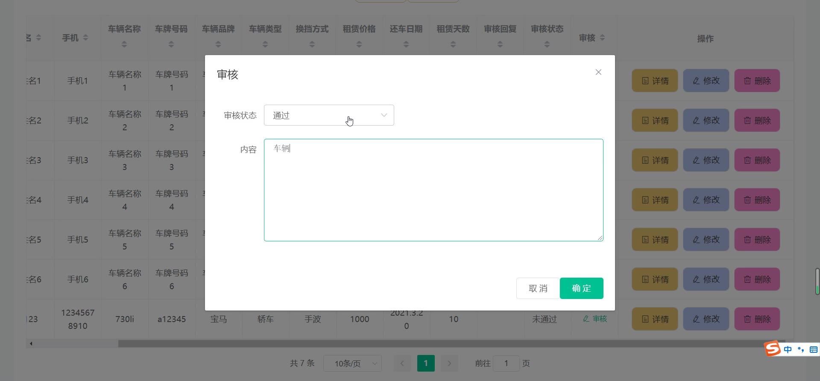Image resolution: width=820 pixels, height=381 pixels.
Task: Click the 前往 page number input
Action: coord(506,363)
